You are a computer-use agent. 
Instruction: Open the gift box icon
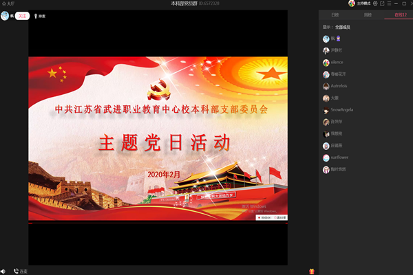(312, 271)
